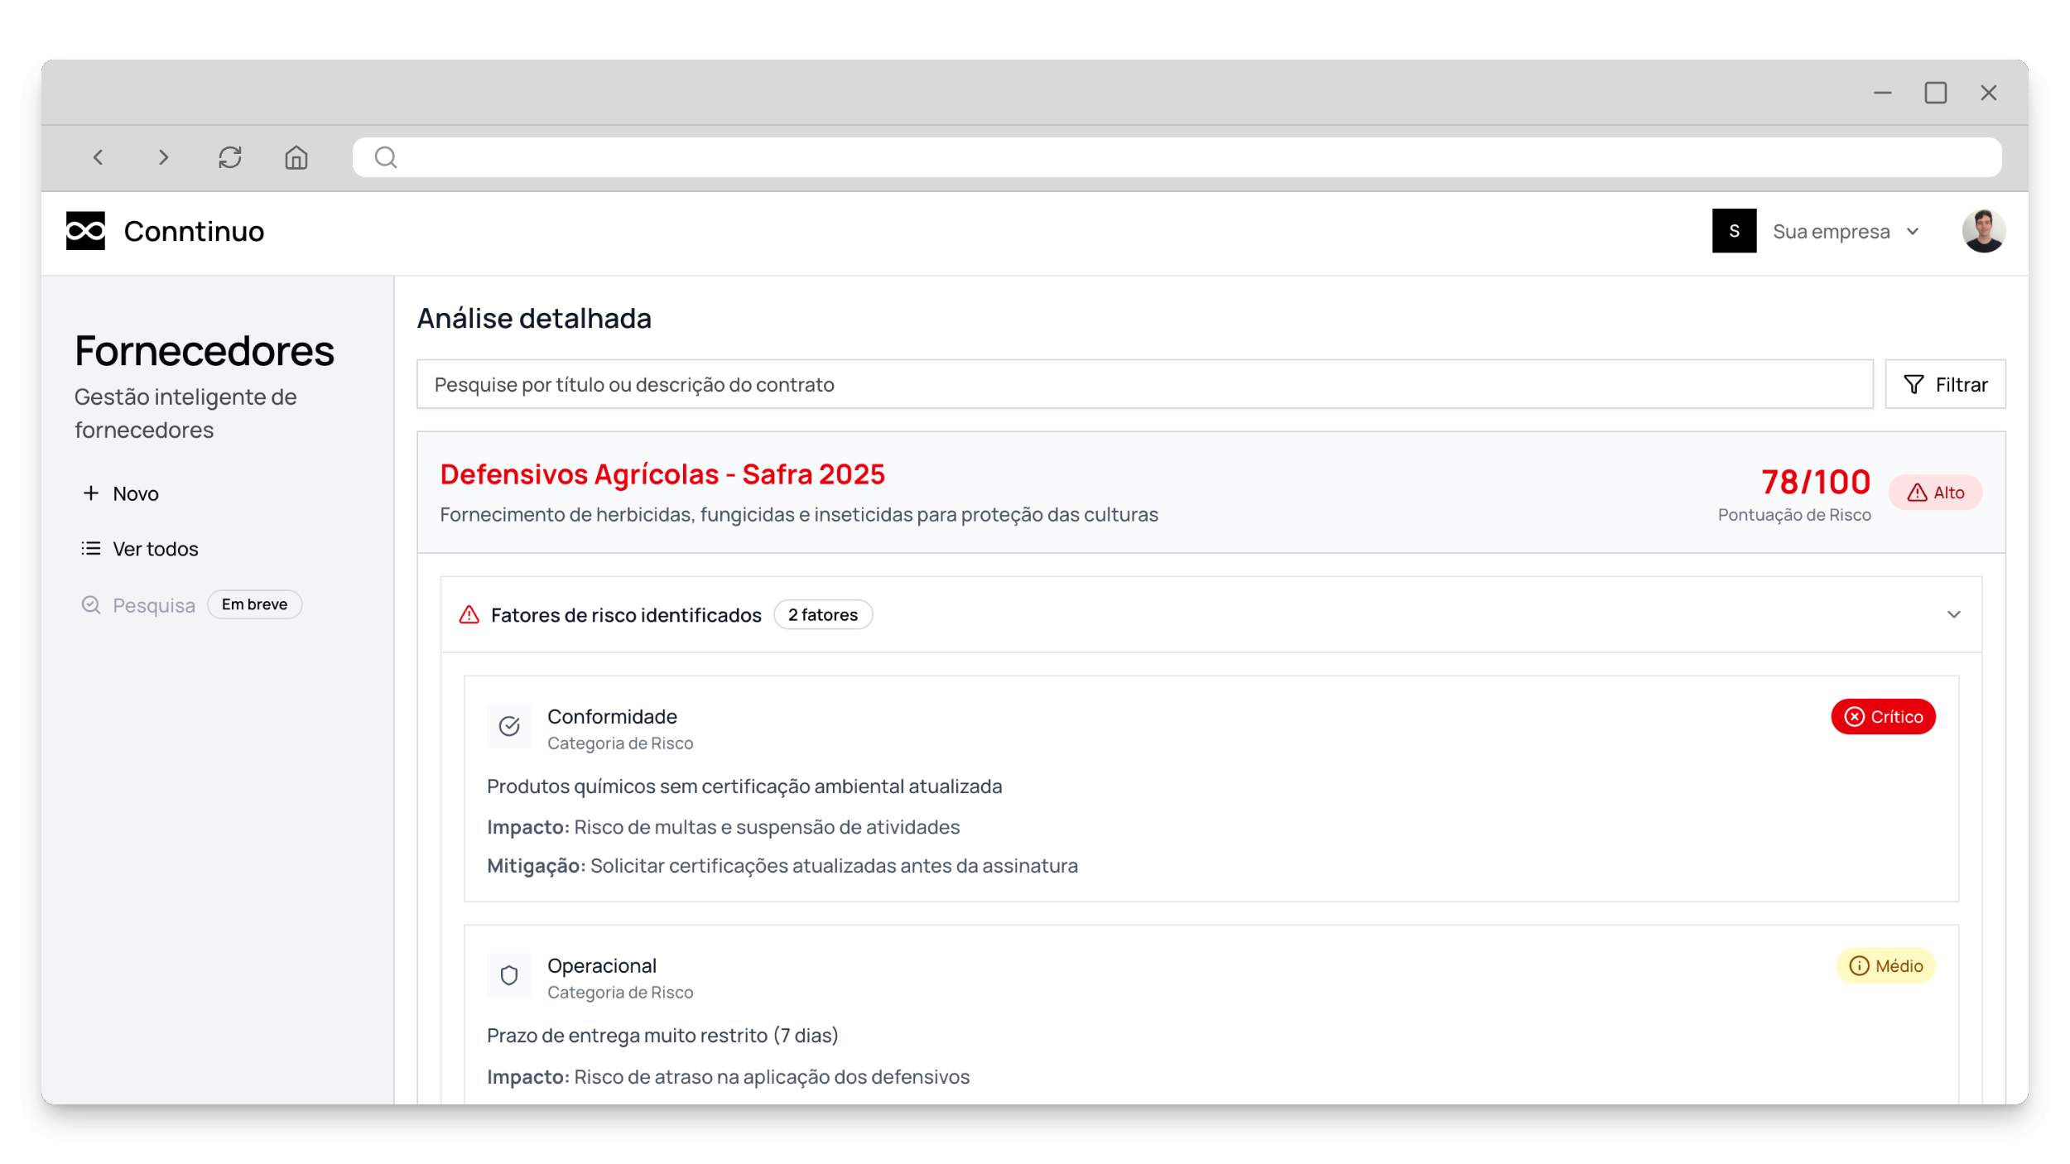Viewport: 2070px width, 1164px height.
Task: Open Ver todos in the sidebar
Action: point(141,549)
